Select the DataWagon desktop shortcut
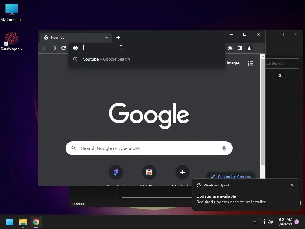The width and height of the screenshot is (305, 229). coord(12,41)
